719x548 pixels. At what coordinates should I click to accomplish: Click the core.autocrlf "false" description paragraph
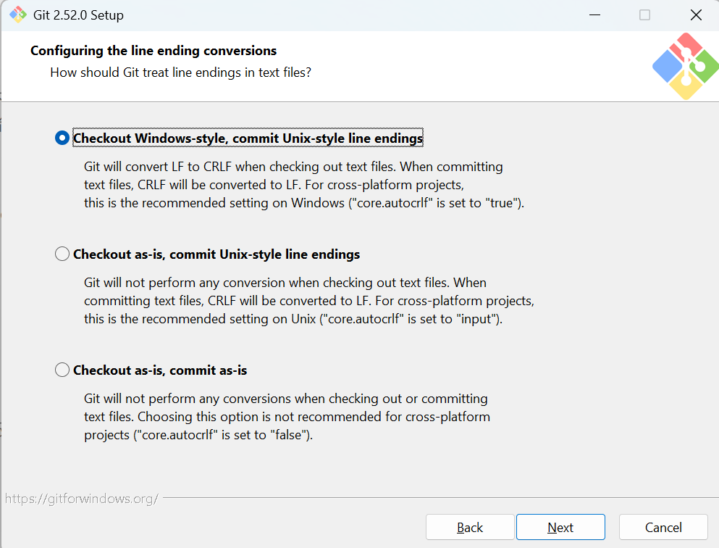tap(287, 417)
